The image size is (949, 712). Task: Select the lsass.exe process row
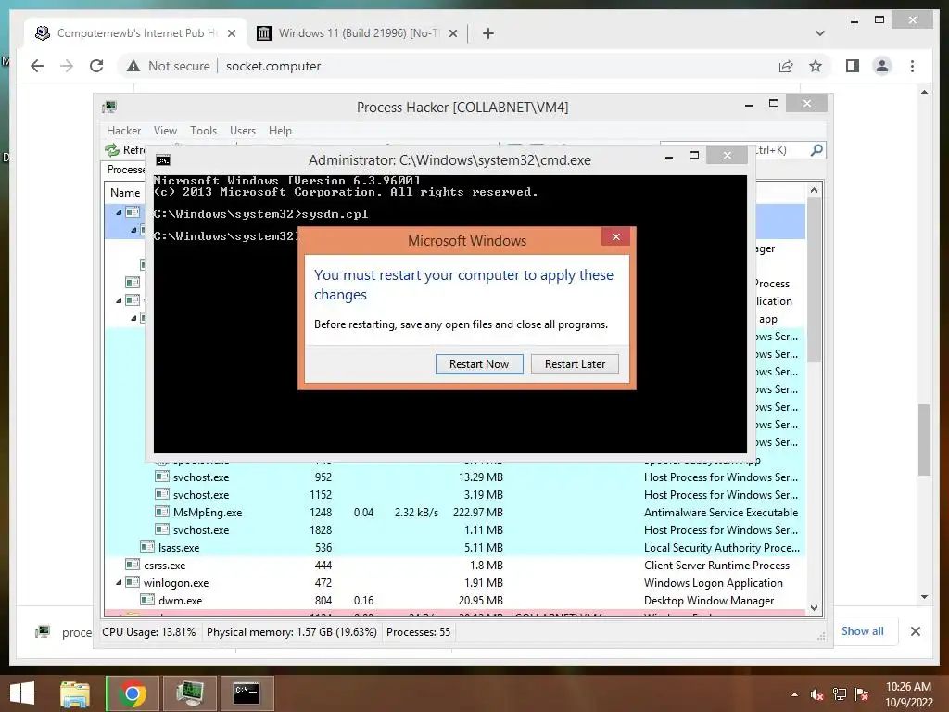pos(454,547)
